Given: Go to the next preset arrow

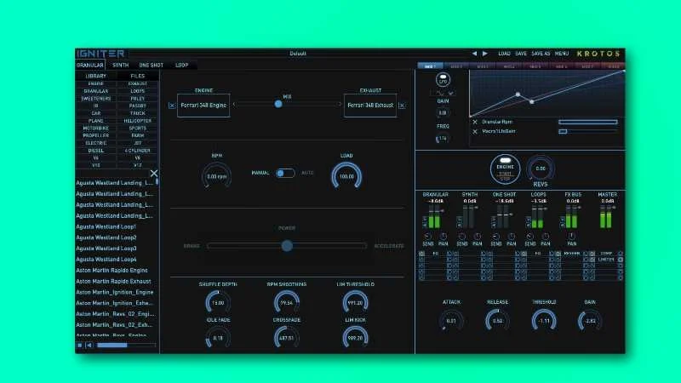Looking at the screenshot, I should [485, 54].
